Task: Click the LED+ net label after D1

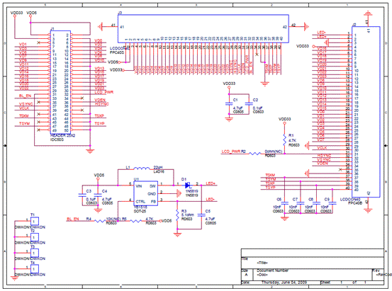Action: (211, 183)
